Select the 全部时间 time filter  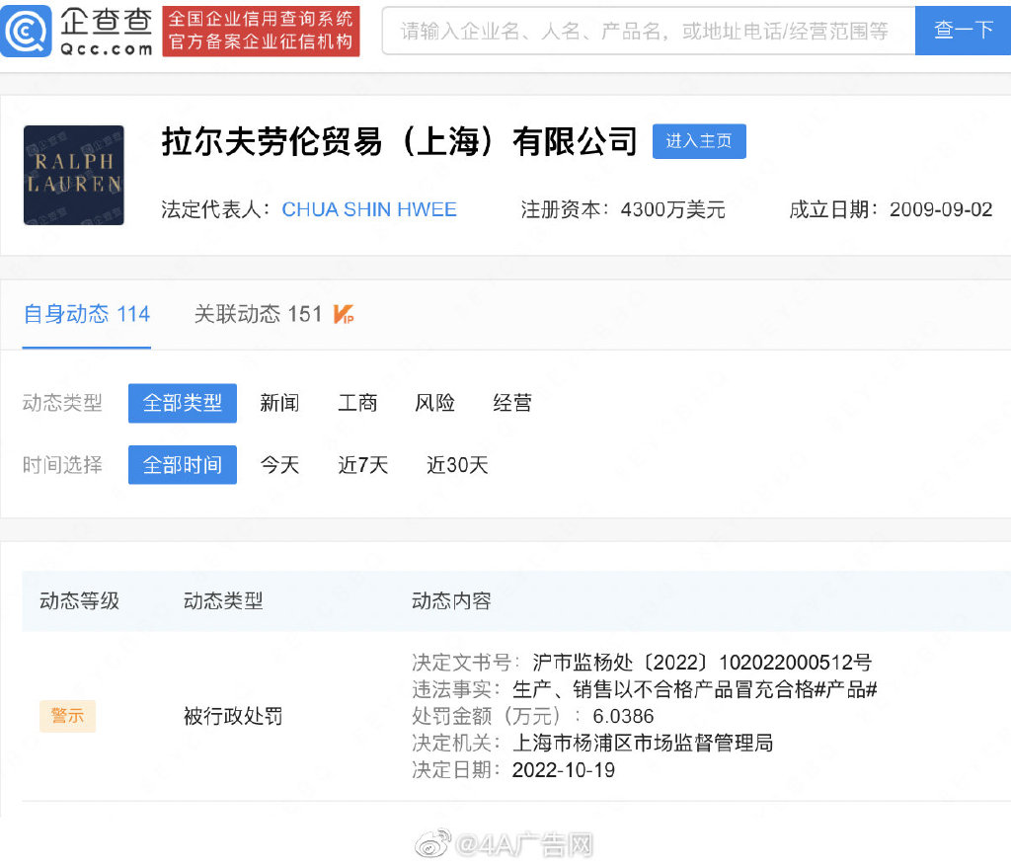coord(183,465)
